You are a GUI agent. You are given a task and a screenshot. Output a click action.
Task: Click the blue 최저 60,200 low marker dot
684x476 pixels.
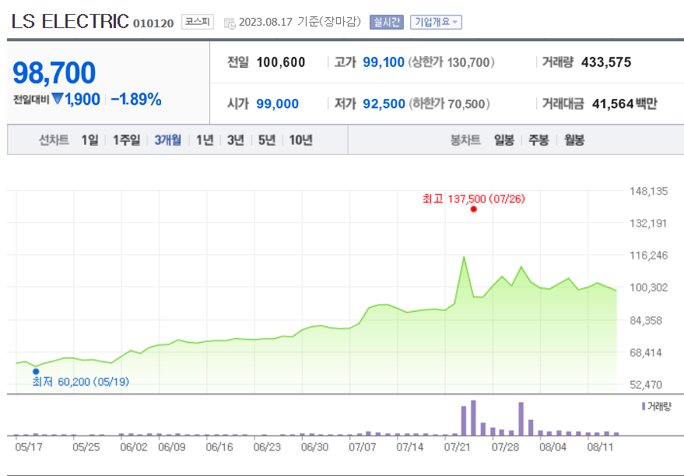(36, 372)
